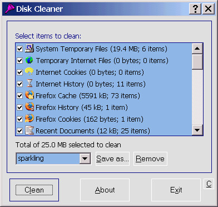Screen dimensions: 218x207
Task: Toggle Internet History checkbox
Action: pyautogui.click(x=19, y=84)
